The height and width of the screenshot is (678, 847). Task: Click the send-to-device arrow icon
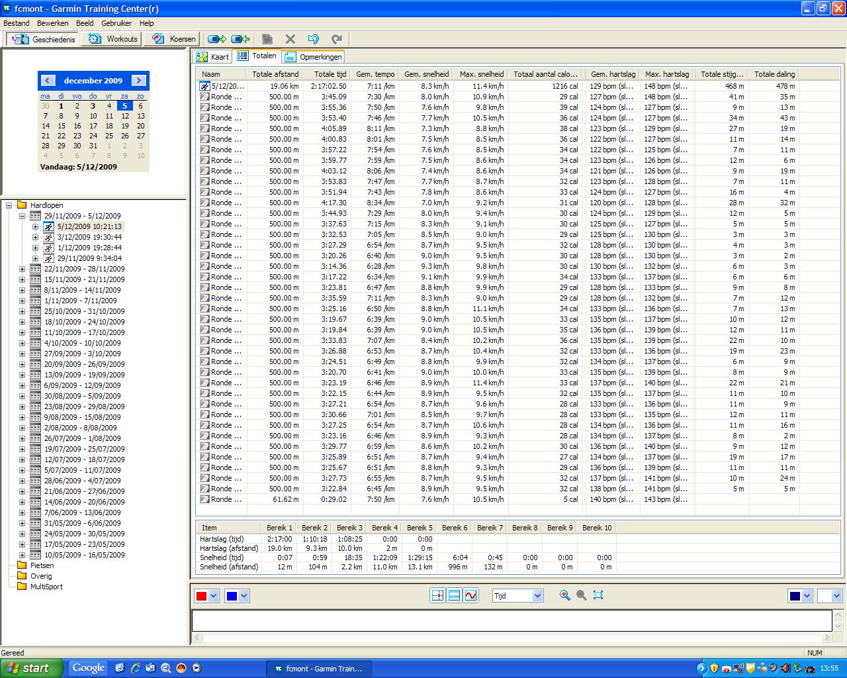(x=216, y=39)
